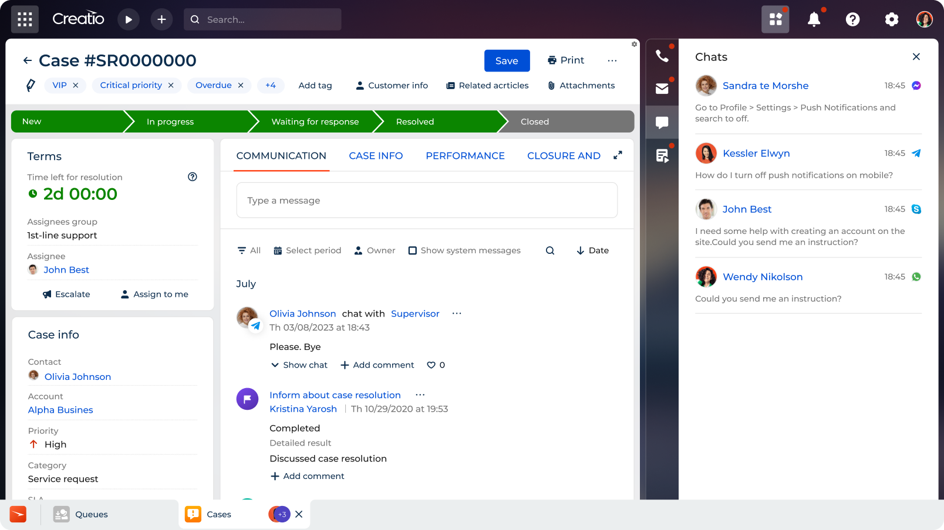Click the help question mark icon
The height and width of the screenshot is (530, 944).
[852, 19]
